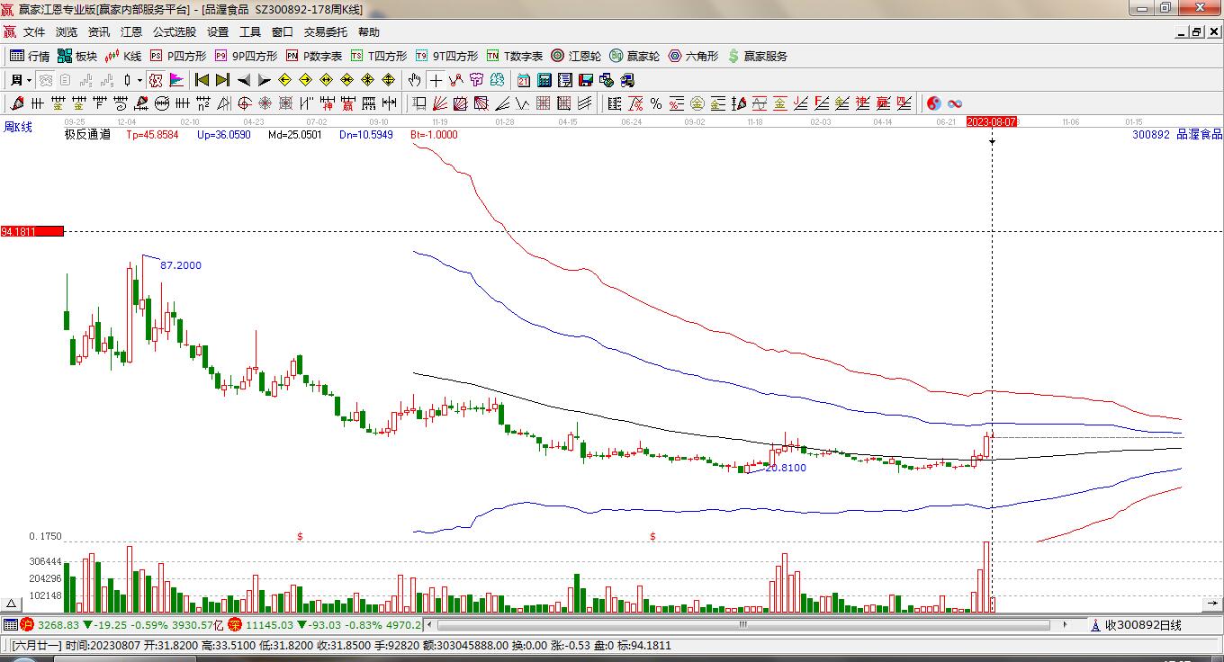
Task: Open the 文件 menu
Action: [34, 32]
